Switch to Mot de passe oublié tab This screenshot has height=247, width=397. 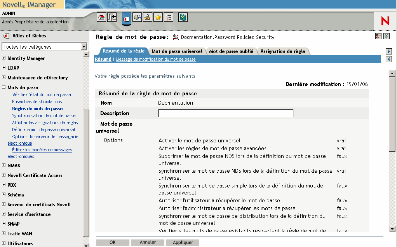(231, 51)
